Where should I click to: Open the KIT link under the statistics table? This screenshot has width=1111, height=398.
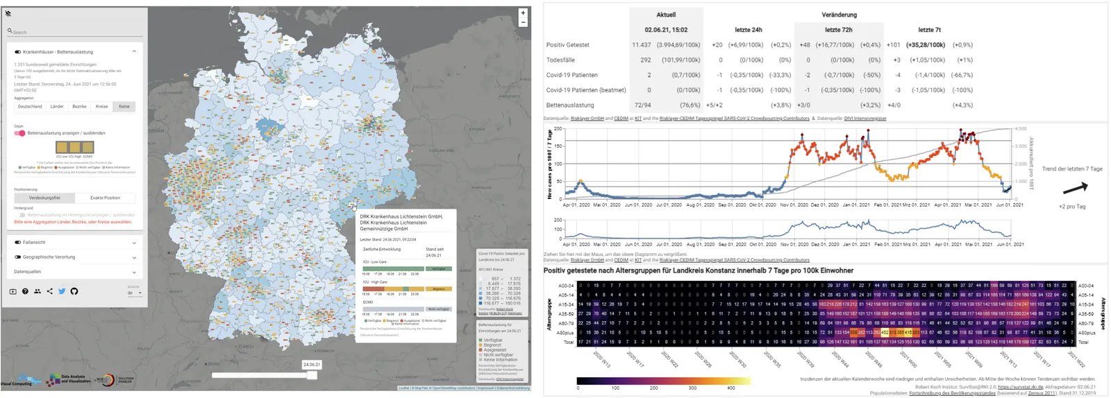coord(637,119)
